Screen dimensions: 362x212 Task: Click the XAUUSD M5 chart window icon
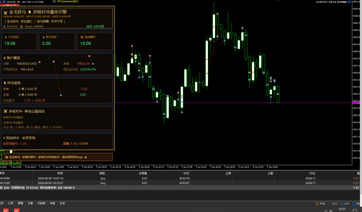pos(4,2)
